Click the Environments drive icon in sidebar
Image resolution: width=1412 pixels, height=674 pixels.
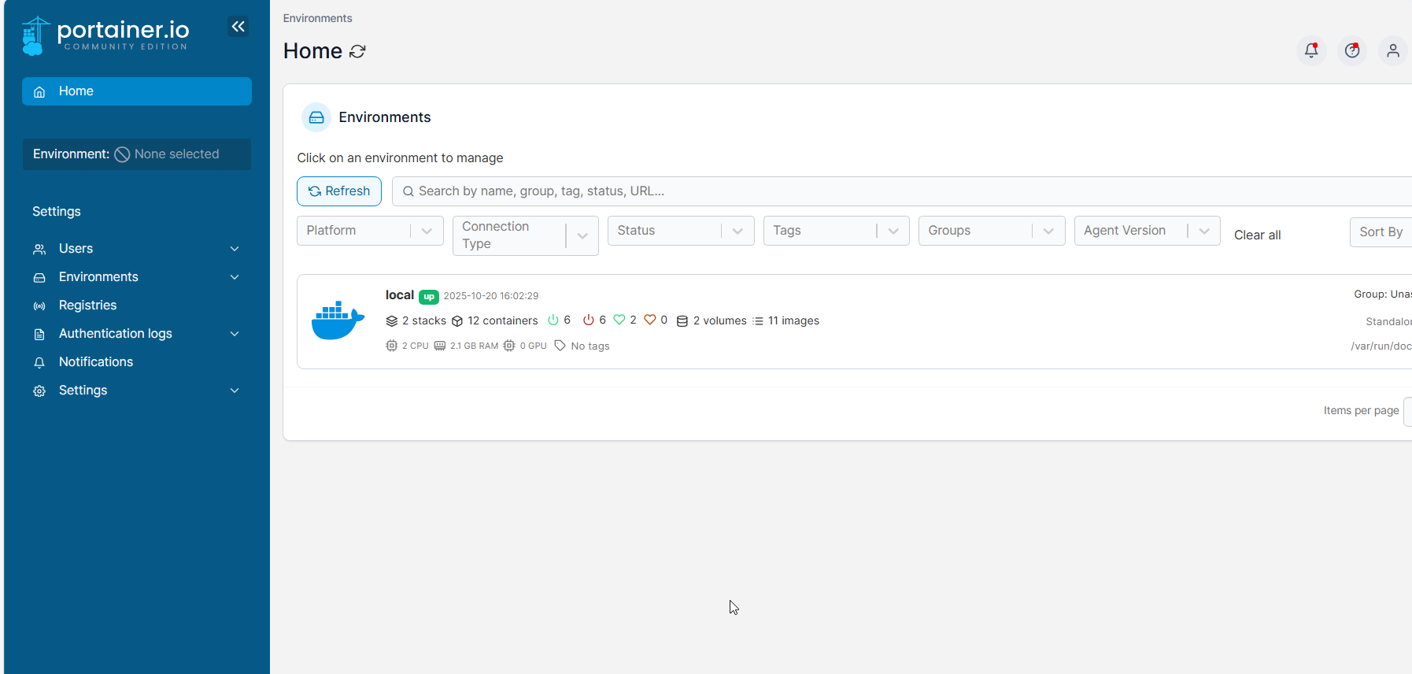[x=39, y=277]
